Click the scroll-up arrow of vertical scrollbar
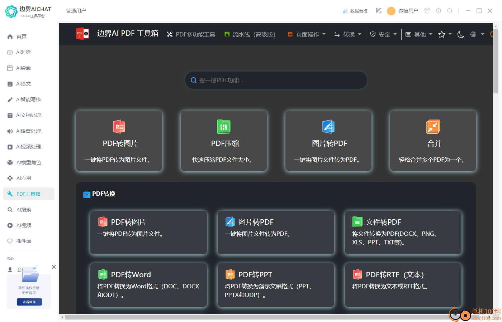 pyautogui.click(x=496, y=26)
